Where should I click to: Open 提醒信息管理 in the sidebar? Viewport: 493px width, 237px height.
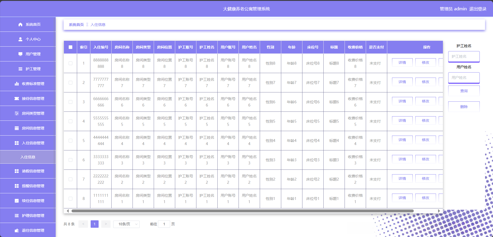[x=28, y=186]
